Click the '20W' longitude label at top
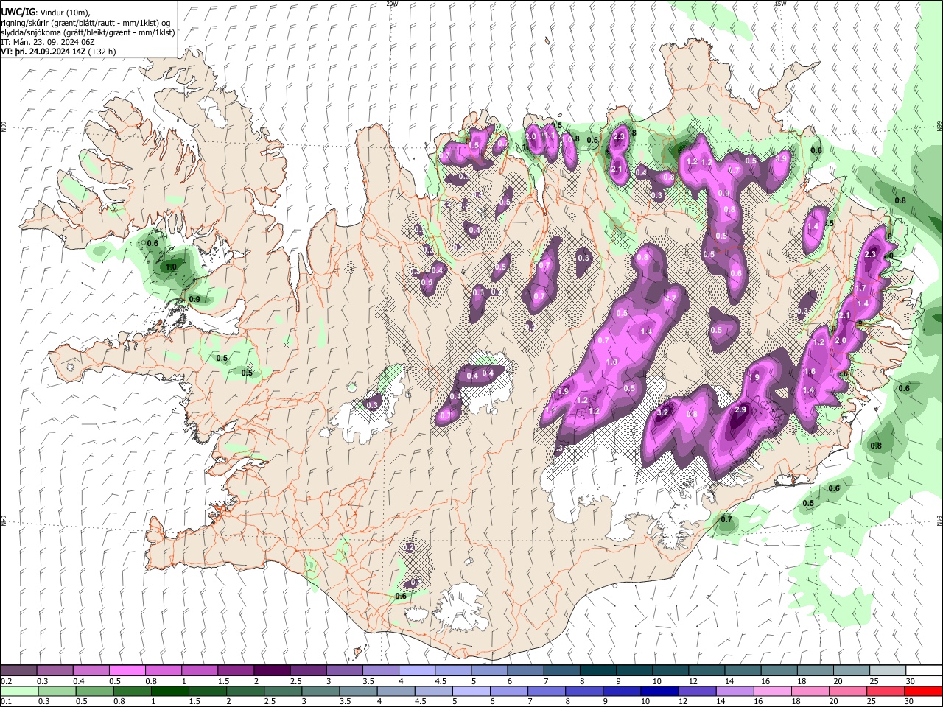Viewport: 943px width, 707px height. point(392,4)
